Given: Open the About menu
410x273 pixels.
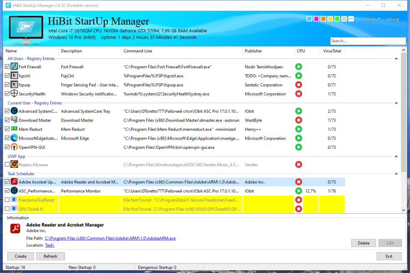Looking at the screenshot, I should [393, 19].
